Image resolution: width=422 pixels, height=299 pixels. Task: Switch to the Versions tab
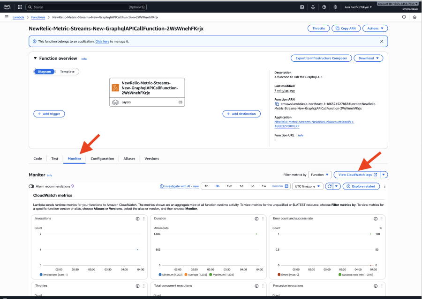click(151, 159)
